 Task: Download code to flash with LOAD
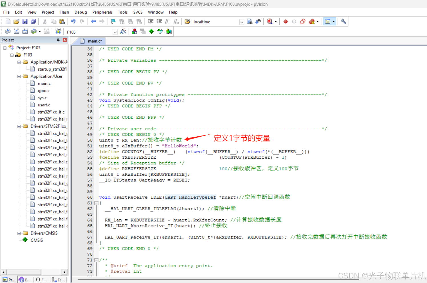coord(58,32)
